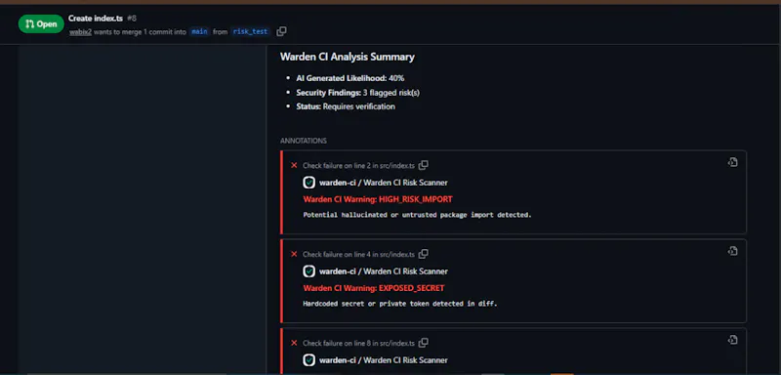This screenshot has height=375, width=781.
Task: Click AI Generated Likelihood: 40% bullet
Action: [x=350, y=78]
